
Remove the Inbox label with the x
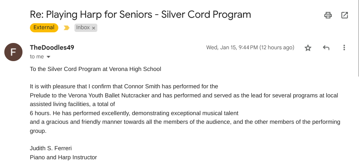(94, 28)
